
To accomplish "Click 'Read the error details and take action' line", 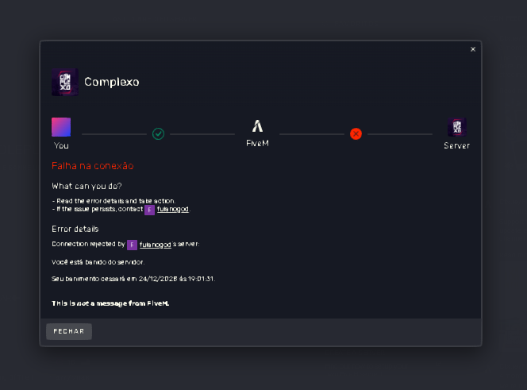I will [114, 201].
